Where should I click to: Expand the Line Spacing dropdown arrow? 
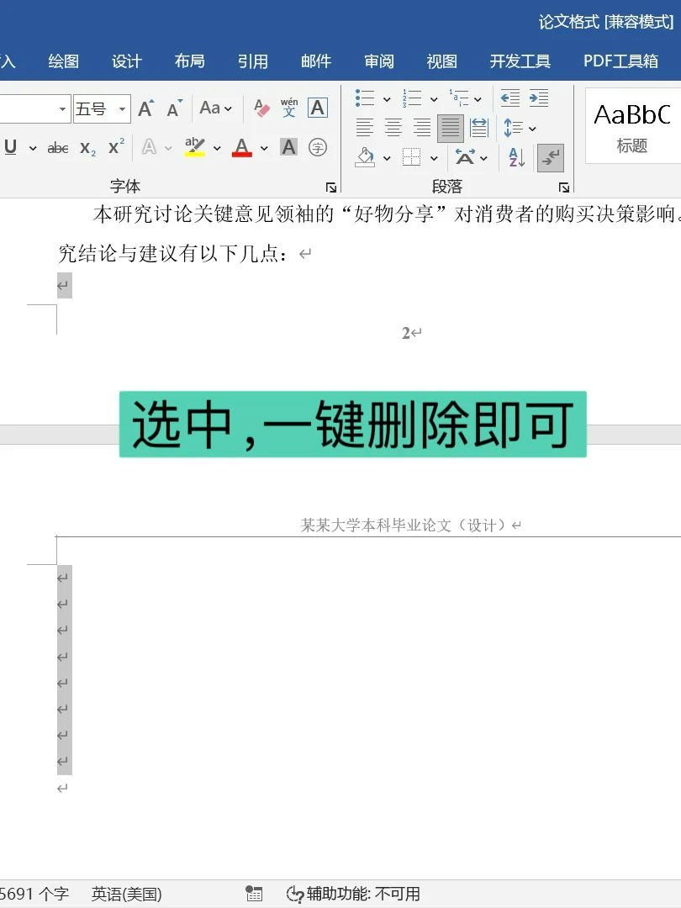532,129
